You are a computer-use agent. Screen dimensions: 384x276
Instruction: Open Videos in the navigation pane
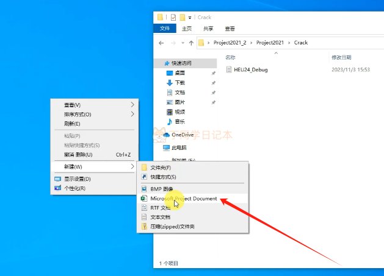pos(179,112)
